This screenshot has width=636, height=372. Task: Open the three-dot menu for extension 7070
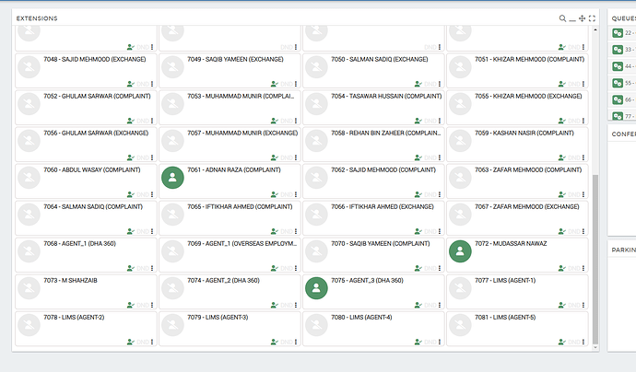(440, 268)
